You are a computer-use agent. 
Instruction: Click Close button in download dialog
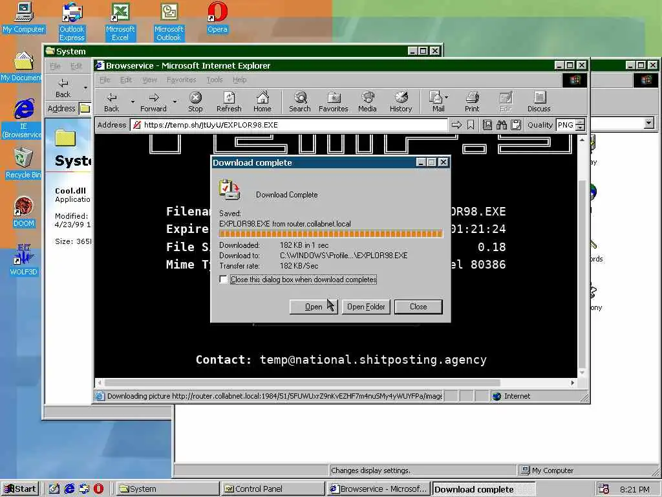tap(418, 307)
